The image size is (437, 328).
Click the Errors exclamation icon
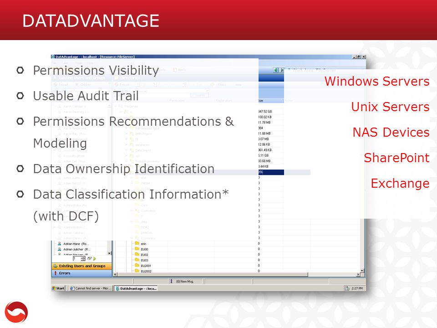click(56, 273)
